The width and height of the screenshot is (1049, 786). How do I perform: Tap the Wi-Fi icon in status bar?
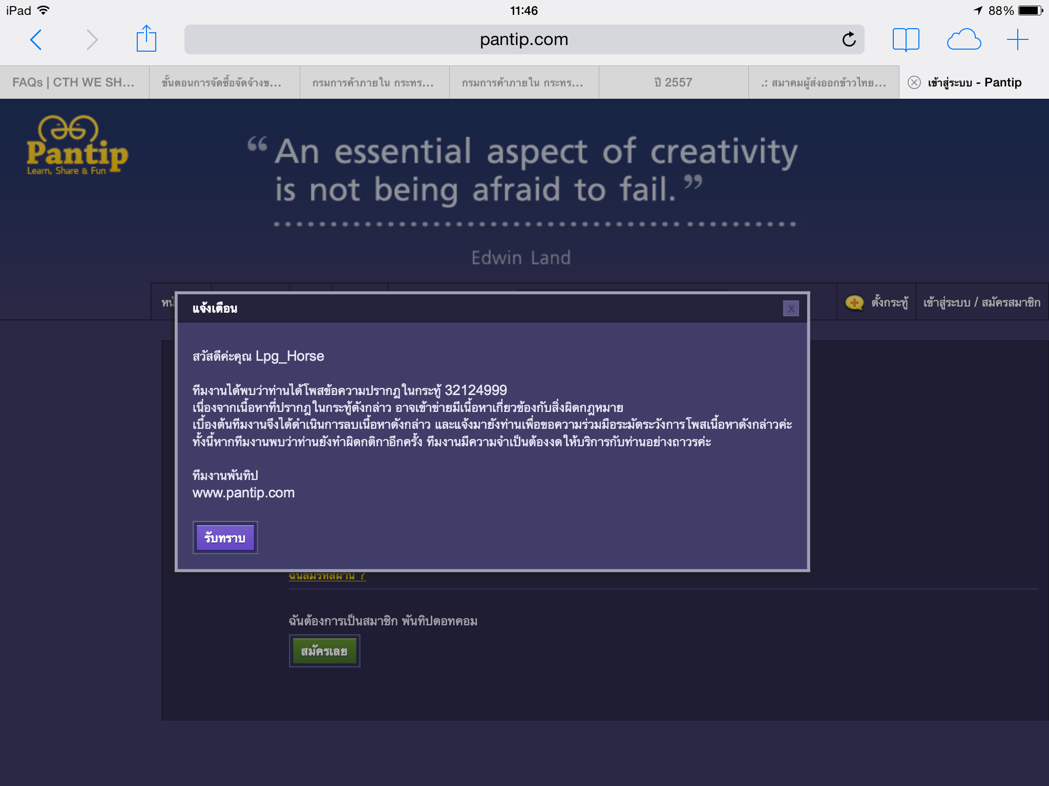(x=44, y=10)
